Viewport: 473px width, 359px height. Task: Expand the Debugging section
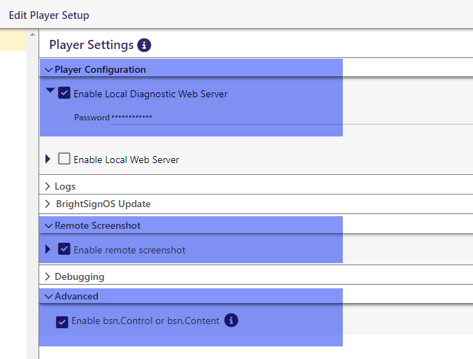coord(48,276)
